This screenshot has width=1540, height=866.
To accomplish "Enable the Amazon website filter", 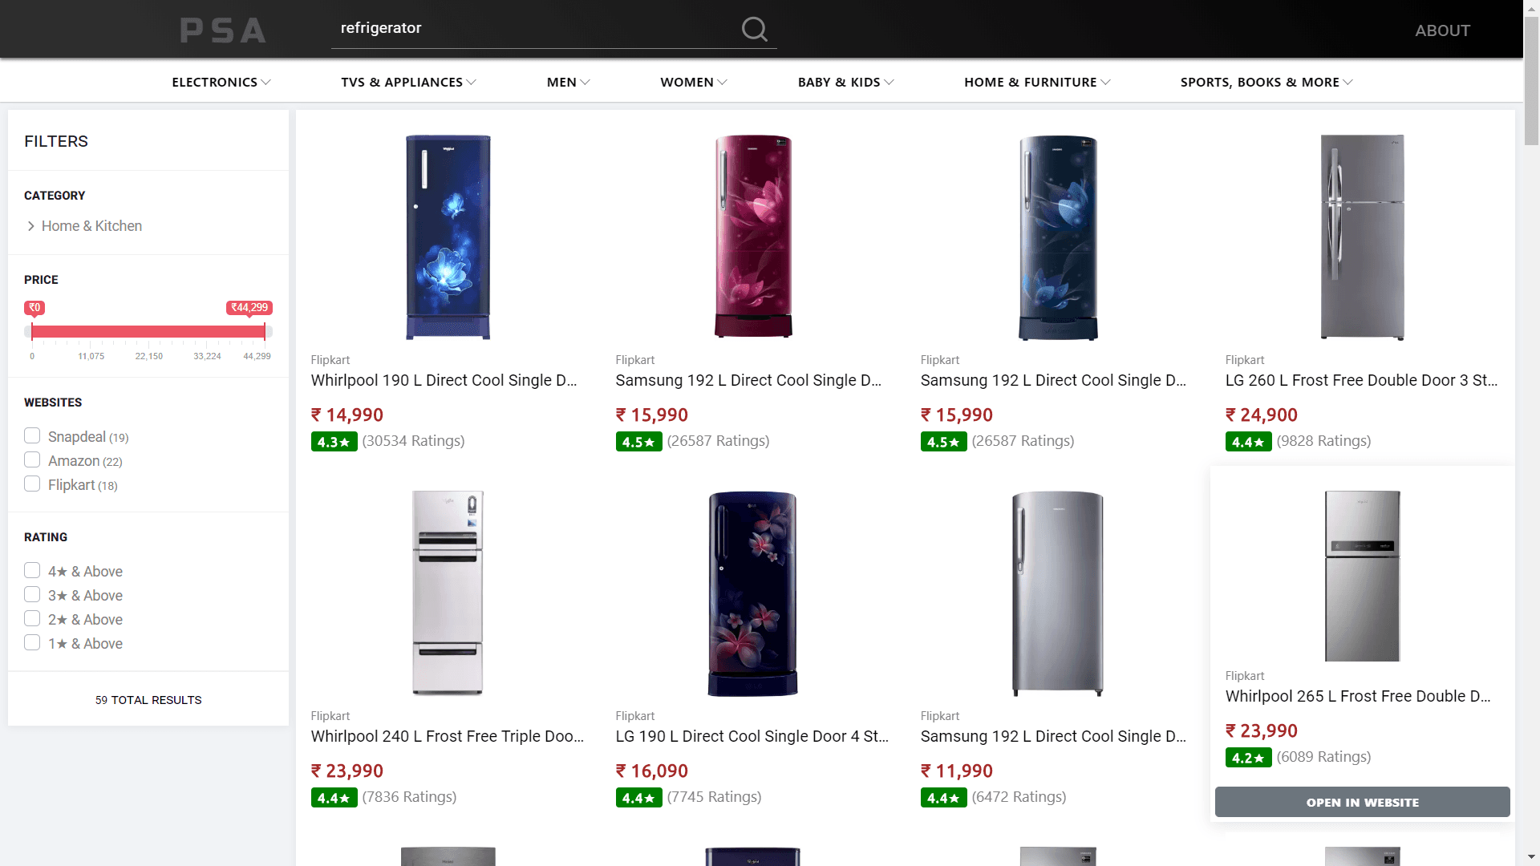I will click(x=32, y=460).
